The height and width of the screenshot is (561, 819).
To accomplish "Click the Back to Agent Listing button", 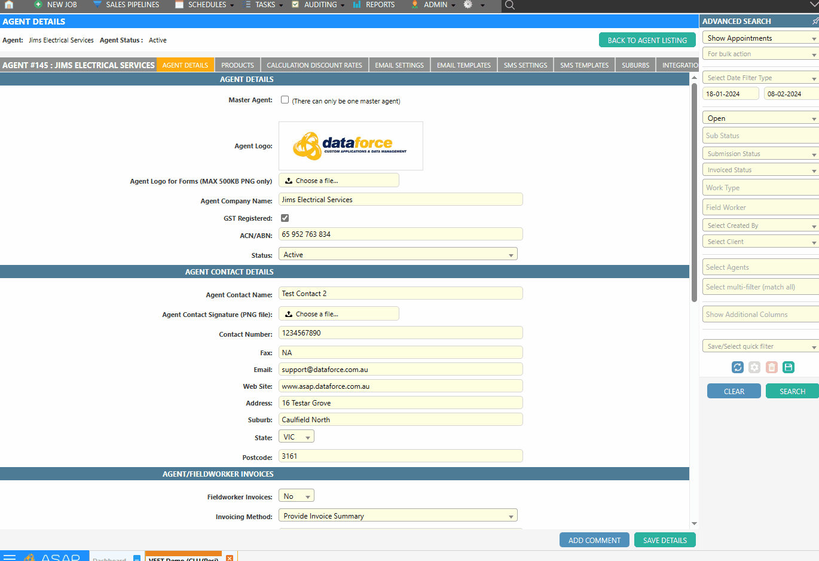I will coord(647,40).
